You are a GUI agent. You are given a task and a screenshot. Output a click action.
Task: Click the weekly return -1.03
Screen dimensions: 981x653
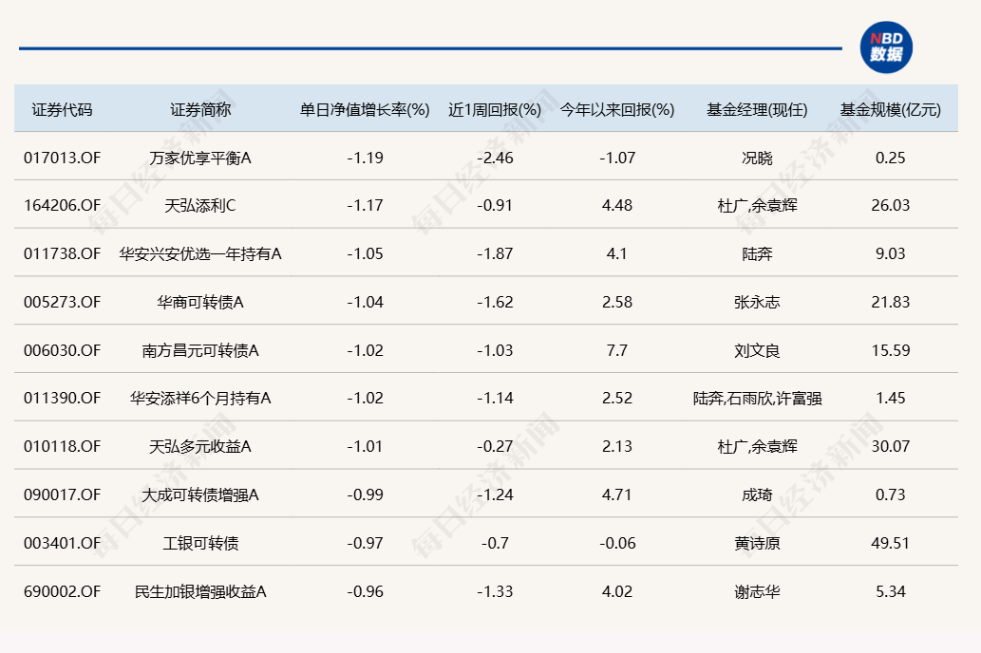pyautogui.click(x=495, y=350)
